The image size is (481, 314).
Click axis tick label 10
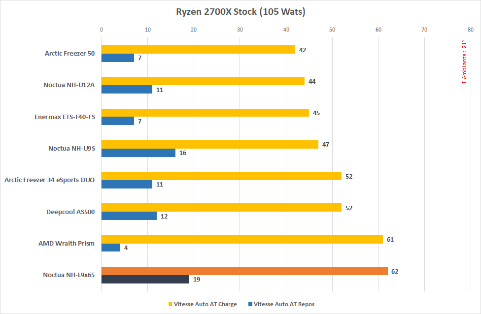pos(148,30)
